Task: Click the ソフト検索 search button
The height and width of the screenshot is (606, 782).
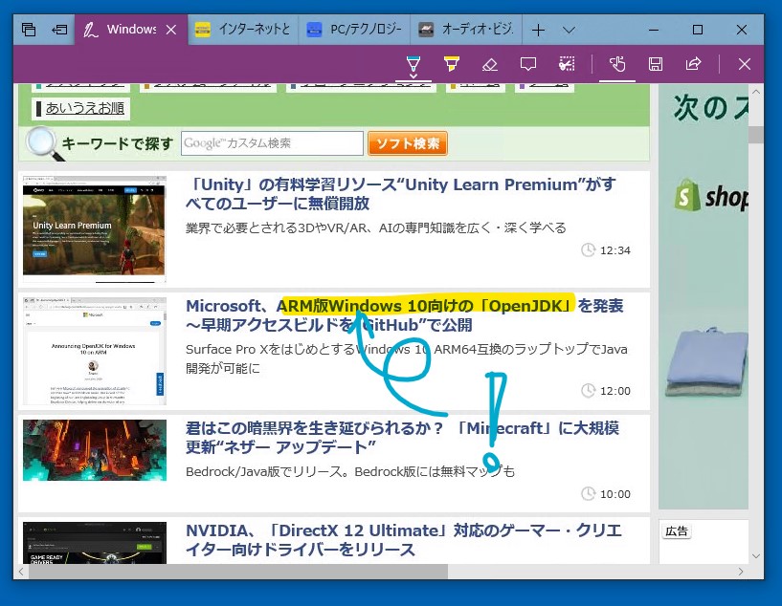Action: pyautogui.click(x=408, y=142)
